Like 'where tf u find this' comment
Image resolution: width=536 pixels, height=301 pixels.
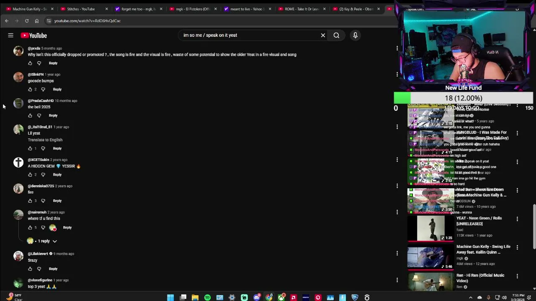coord(30,227)
